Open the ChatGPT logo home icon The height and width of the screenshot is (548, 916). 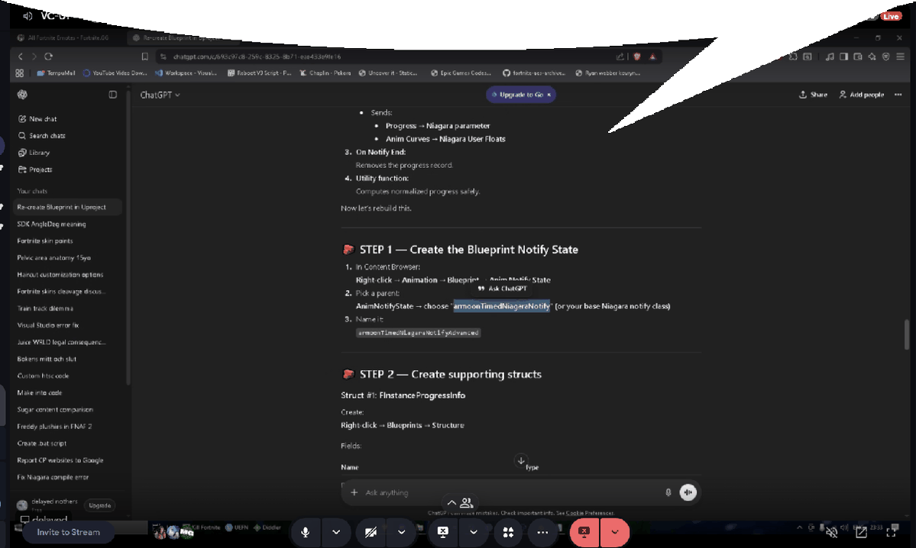(x=23, y=95)
